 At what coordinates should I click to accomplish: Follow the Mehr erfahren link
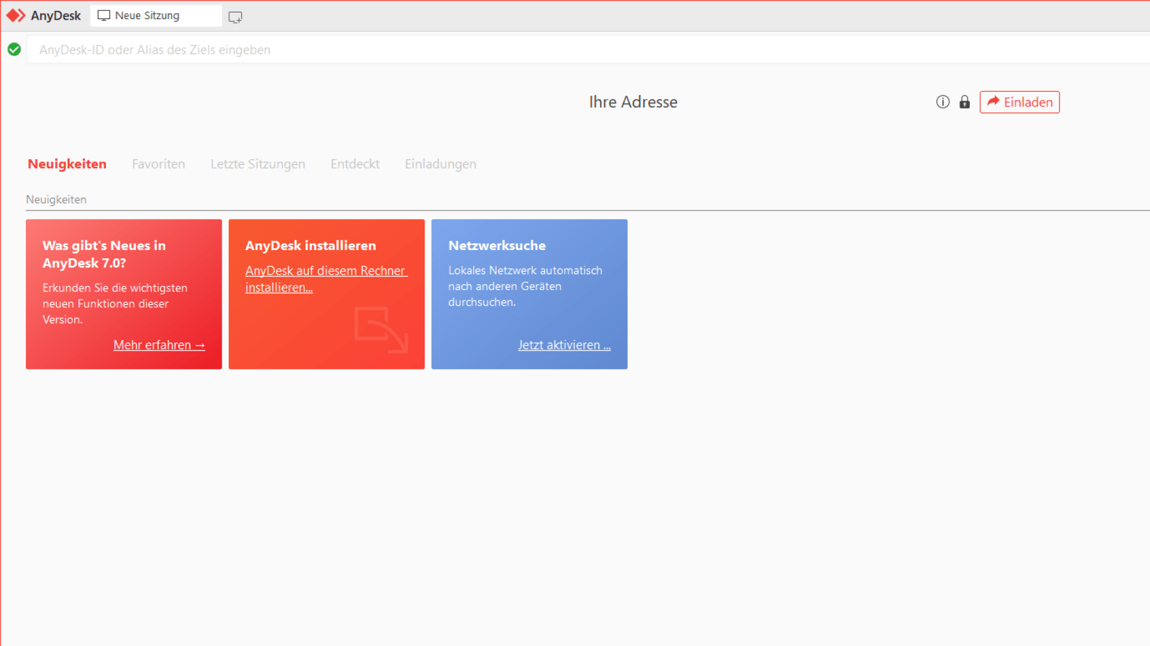(159, 345)
